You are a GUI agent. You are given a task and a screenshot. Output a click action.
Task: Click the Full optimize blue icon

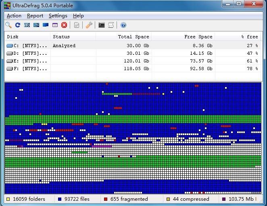(x=46, y=25)
